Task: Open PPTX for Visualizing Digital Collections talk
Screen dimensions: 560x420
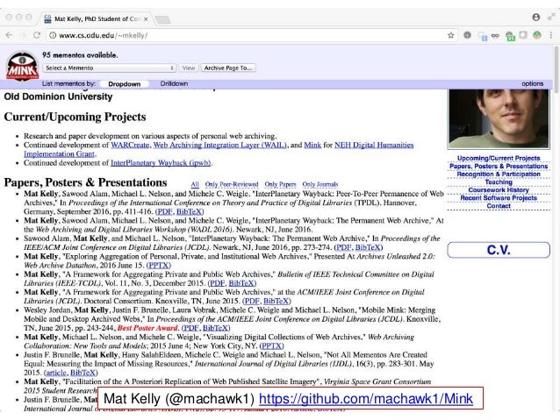Action: pyautogui.click(x=272, y=345)
